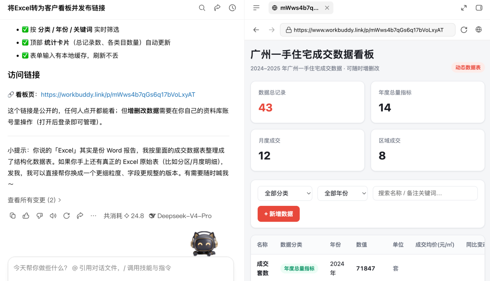This screenshot has width=490, height=281.
Task: Toggle the sidebar list icon
Action: (256, 8)
